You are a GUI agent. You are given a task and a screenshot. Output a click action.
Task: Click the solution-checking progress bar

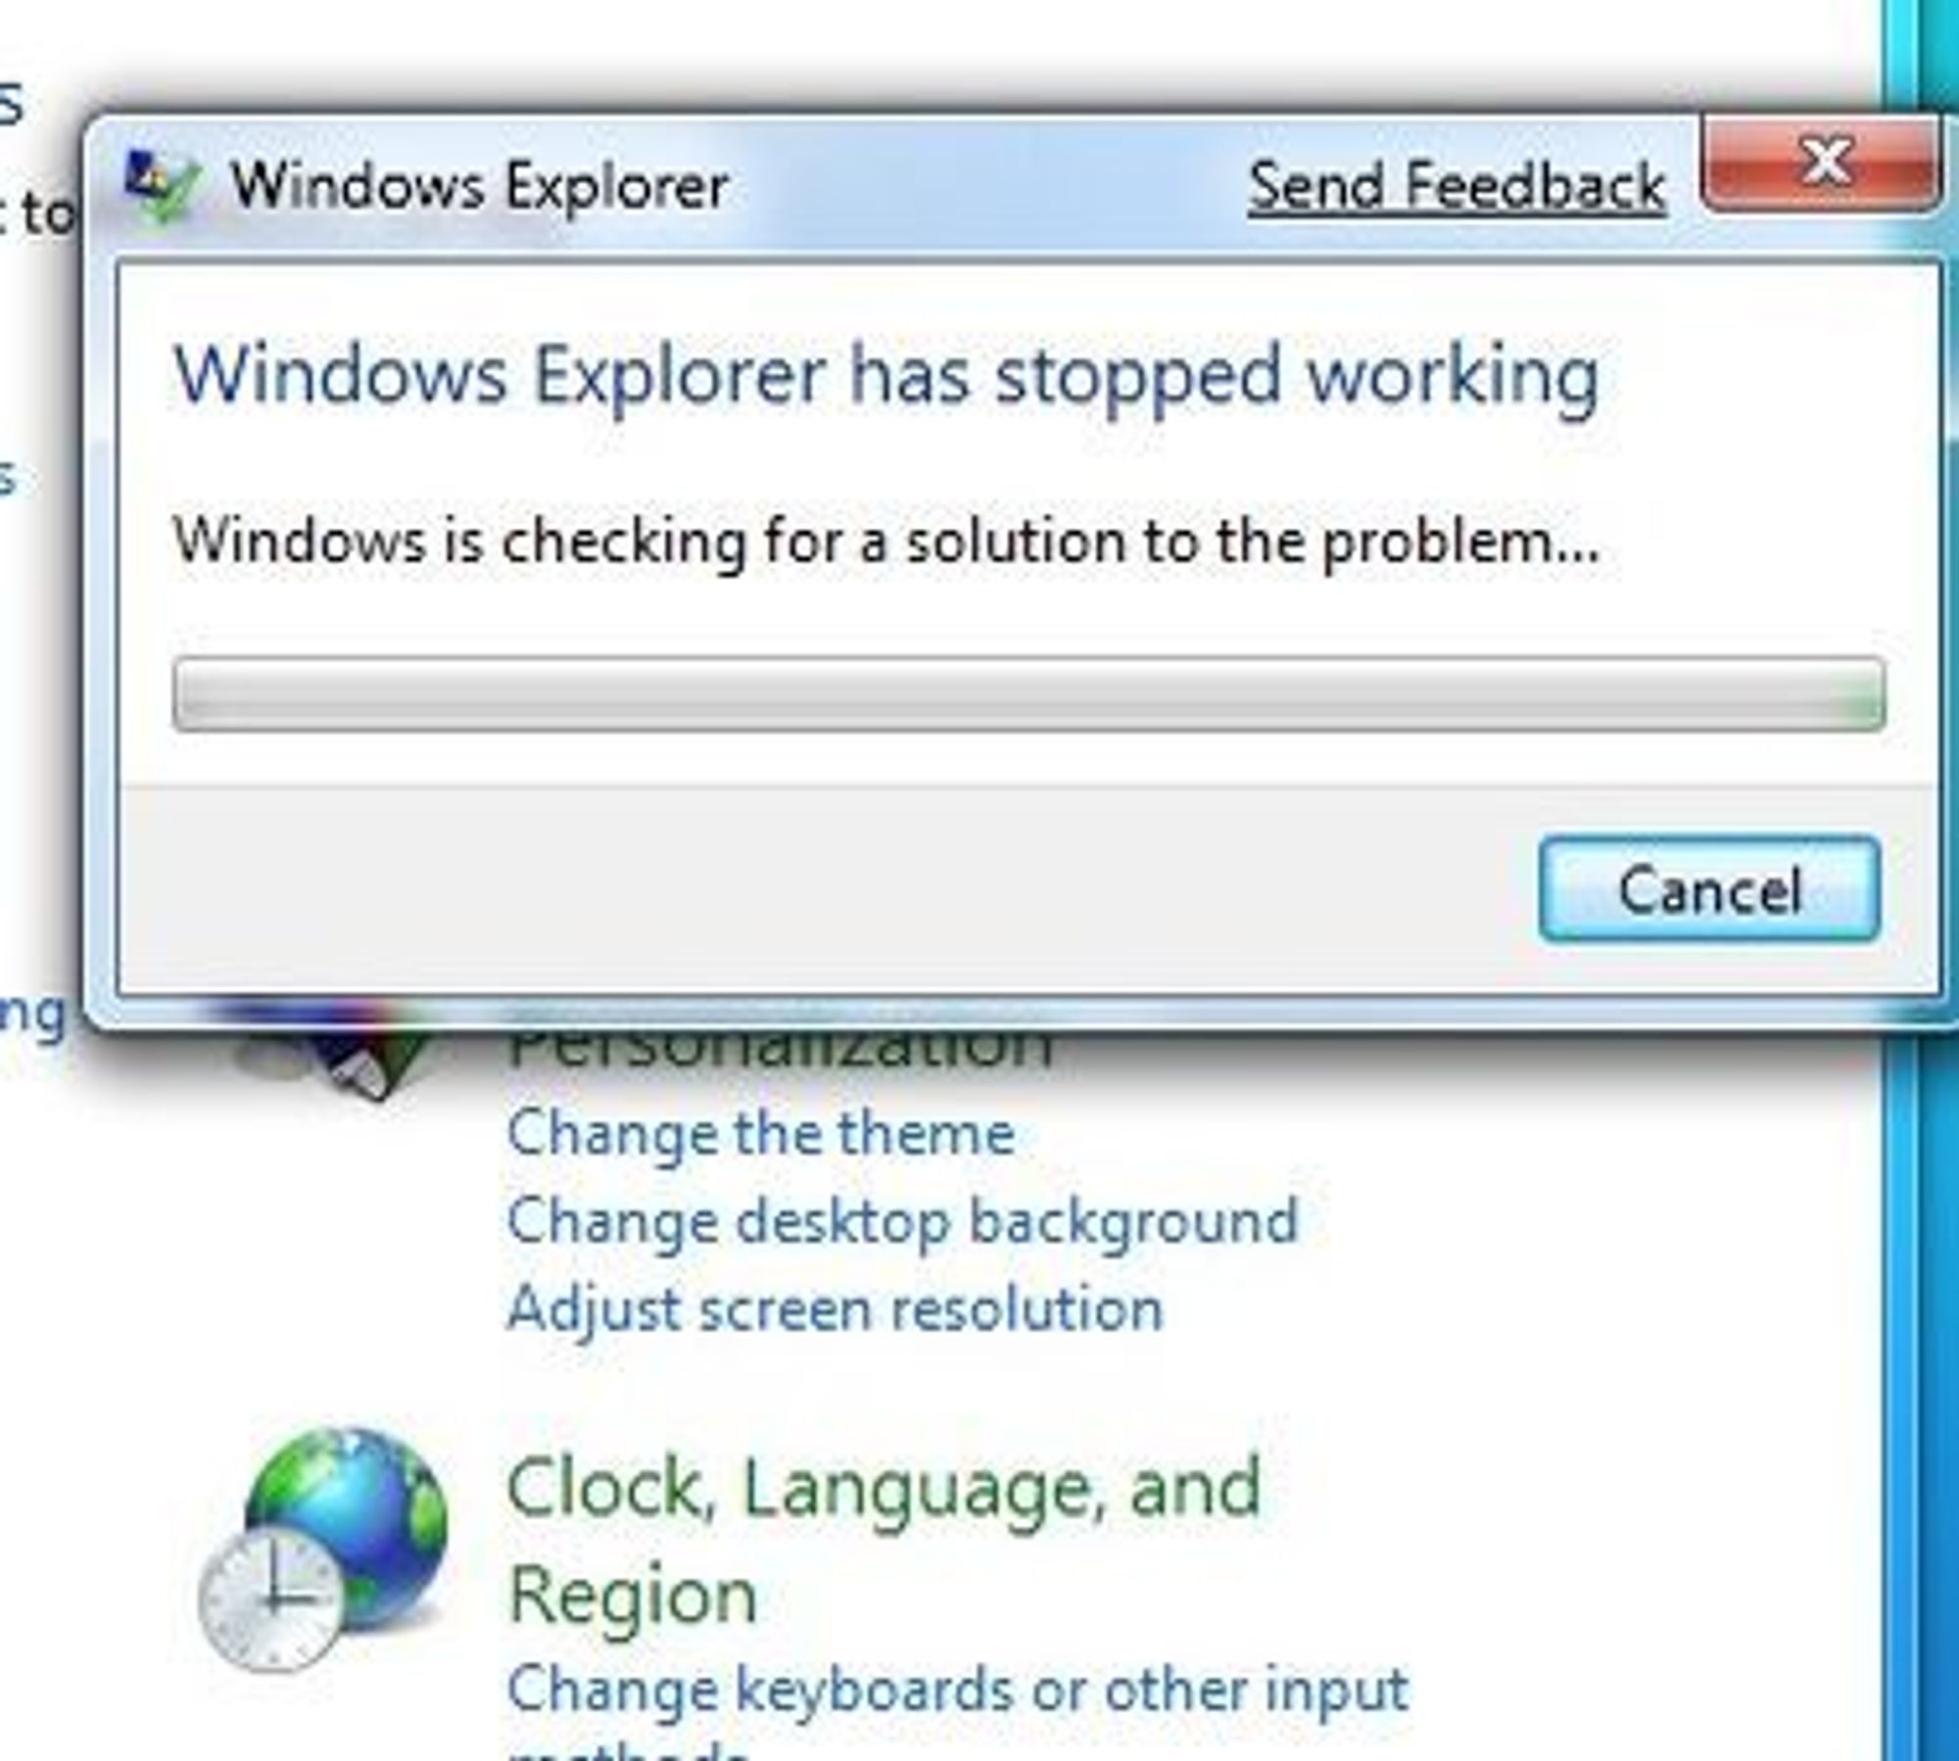pyautogui.click(x=1028, y=694)
